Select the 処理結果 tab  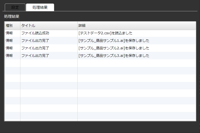(40, 7)
